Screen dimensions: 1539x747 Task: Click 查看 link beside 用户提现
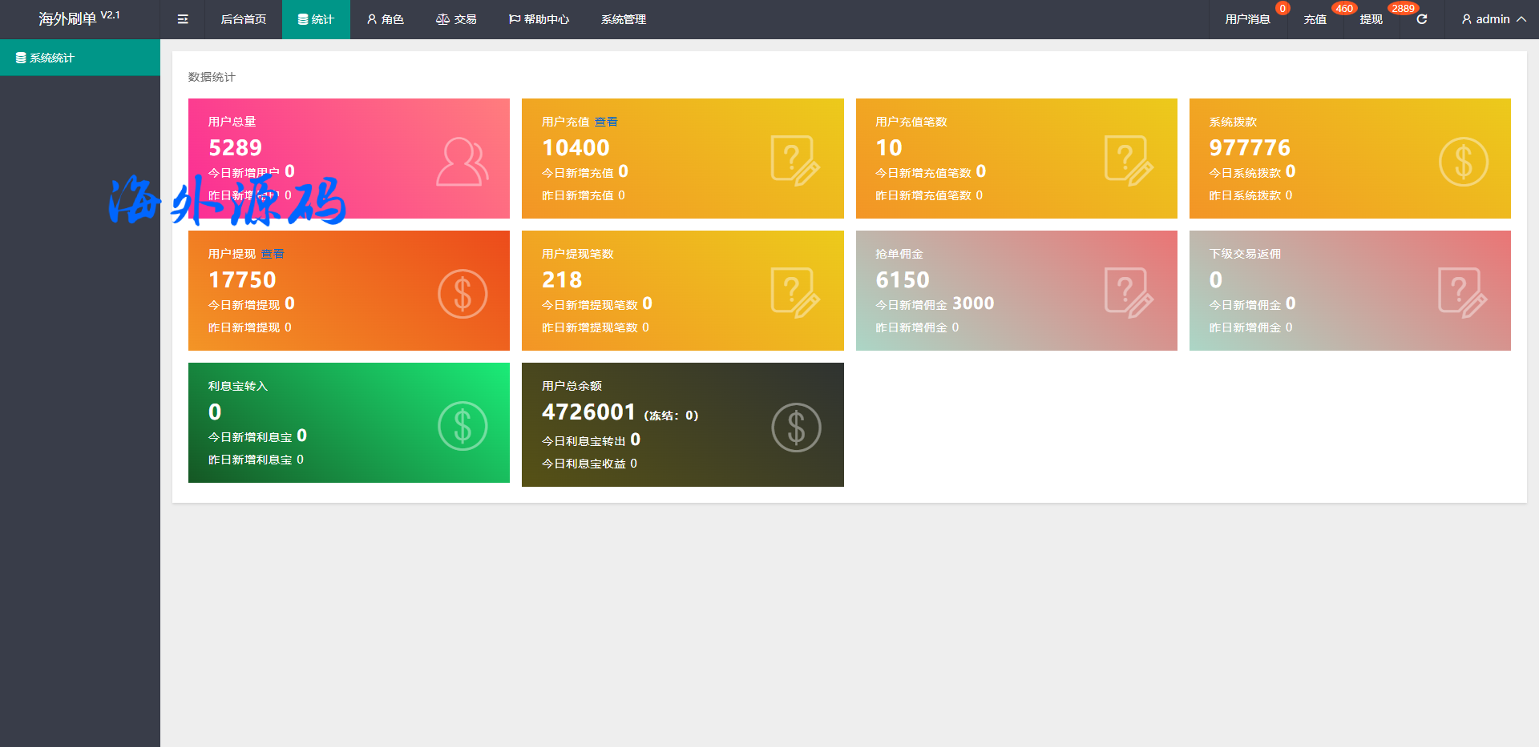point(273,254)
